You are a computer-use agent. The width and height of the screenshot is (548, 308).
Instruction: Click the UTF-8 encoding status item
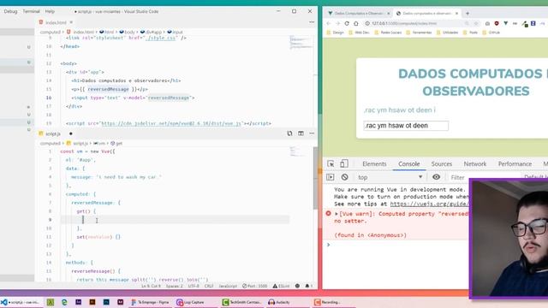[x=194, y=286]
